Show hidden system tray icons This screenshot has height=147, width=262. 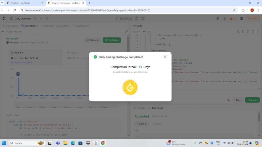pyautogui.click(x=195, y=143)
